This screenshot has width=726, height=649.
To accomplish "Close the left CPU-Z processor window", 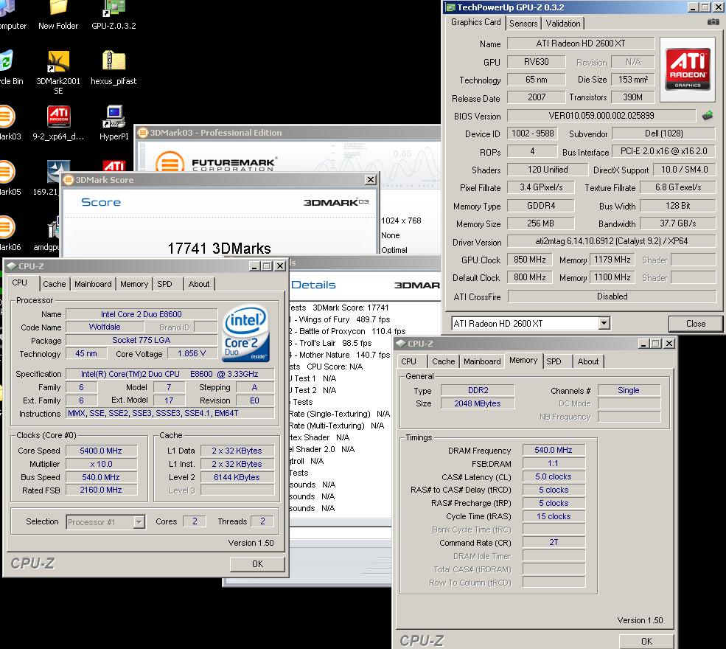I will pyautogui.click(x=279, y=266).
